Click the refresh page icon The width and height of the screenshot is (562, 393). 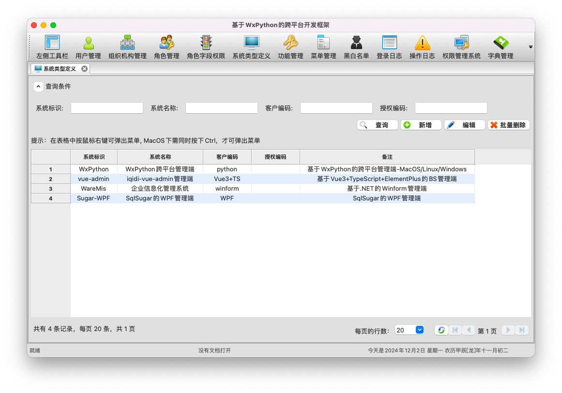tap(441, 330)
